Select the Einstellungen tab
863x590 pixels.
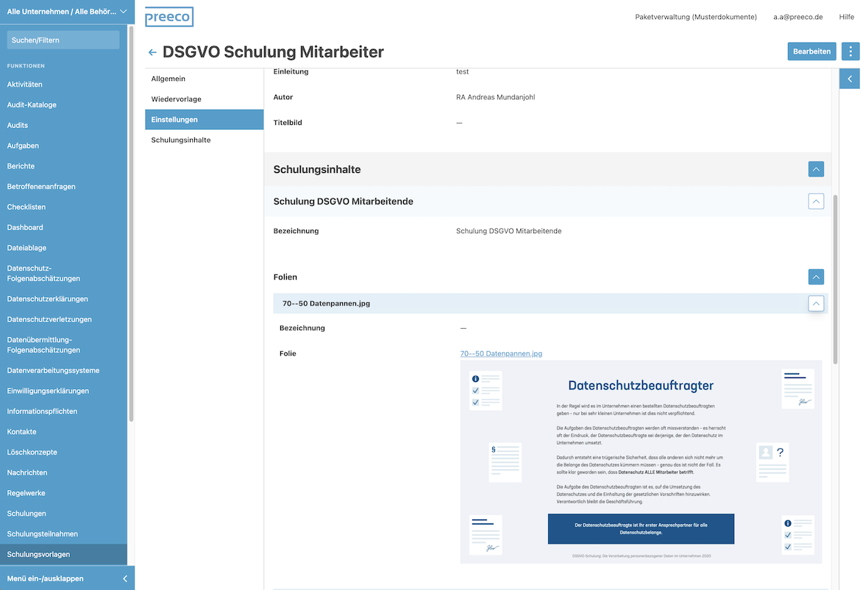coord(205,119)
